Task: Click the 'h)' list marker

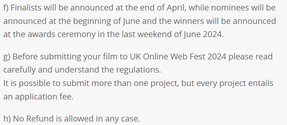Action: [x=7, y=119]
